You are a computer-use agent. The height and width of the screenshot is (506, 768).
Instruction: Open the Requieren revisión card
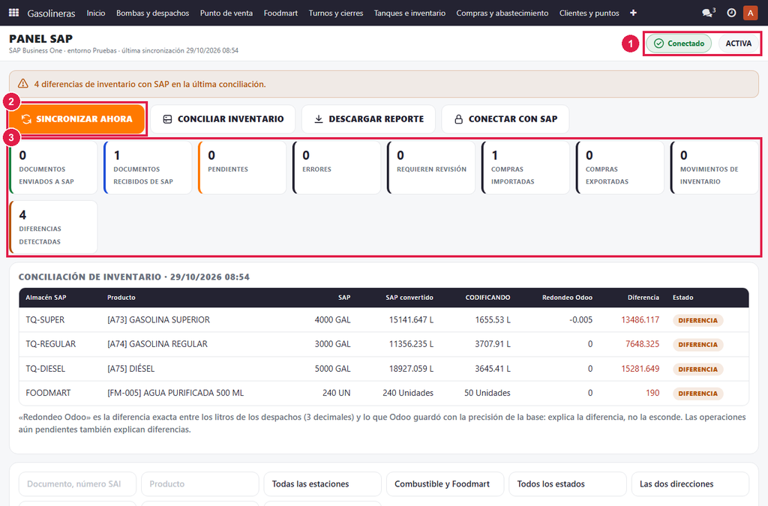431,168
